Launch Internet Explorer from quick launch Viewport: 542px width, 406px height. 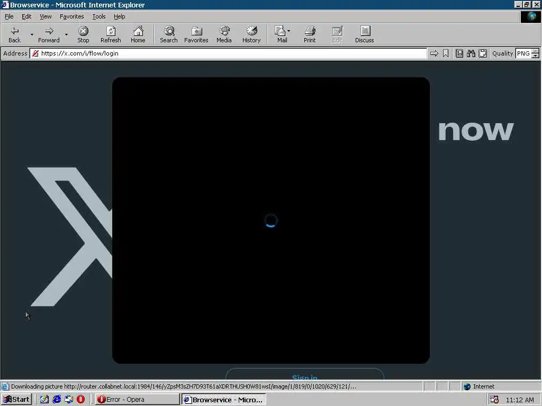(x=57, y=400)
